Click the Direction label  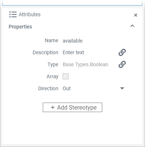pyautogui.click(x=48, y=88)
